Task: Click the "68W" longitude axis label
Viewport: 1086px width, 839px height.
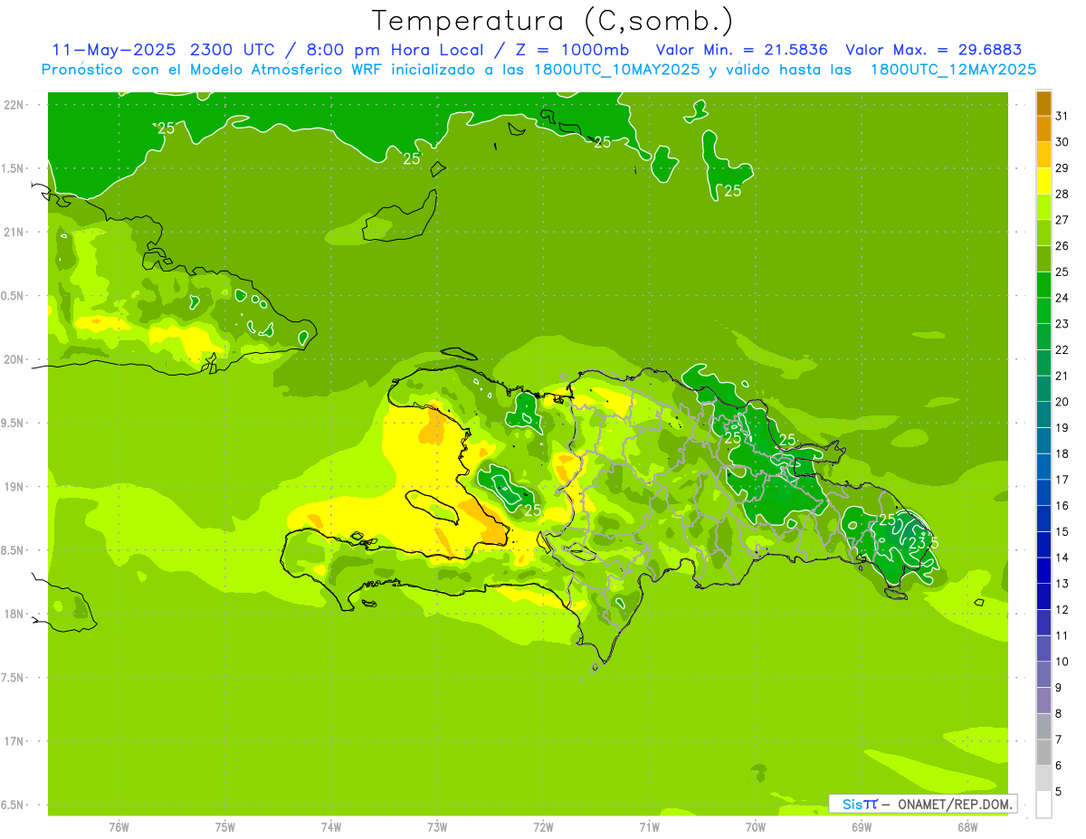Action: tap(967, 827)
